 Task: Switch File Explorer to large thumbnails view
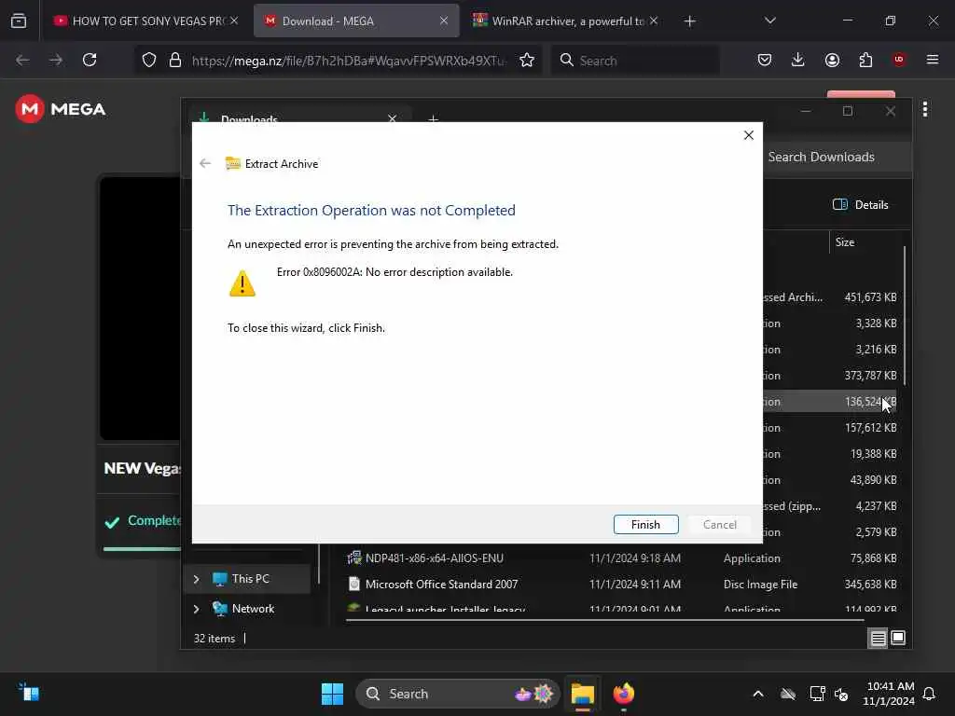point(898,638)
